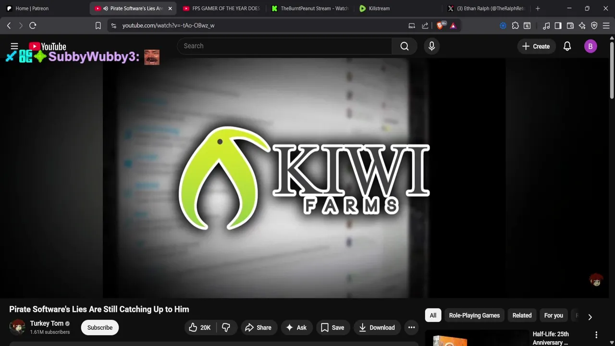Focus the YouTube Search box
Screen dimensions: 615x346
(284, 46)
